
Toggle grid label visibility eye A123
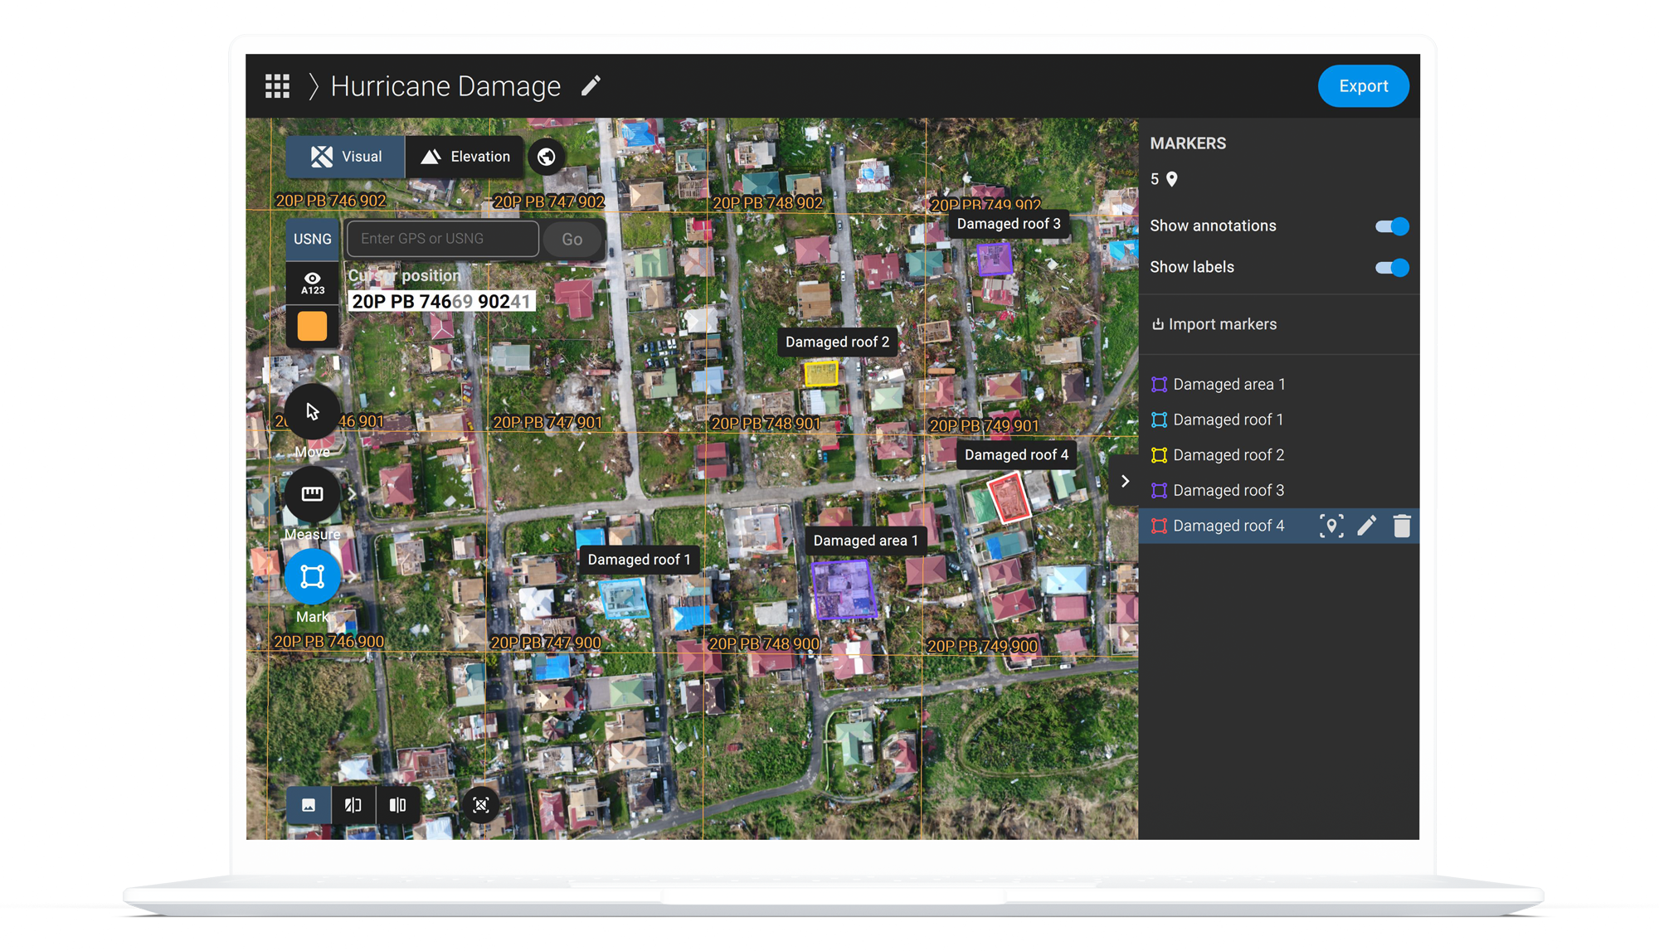(x=312, y=283)
